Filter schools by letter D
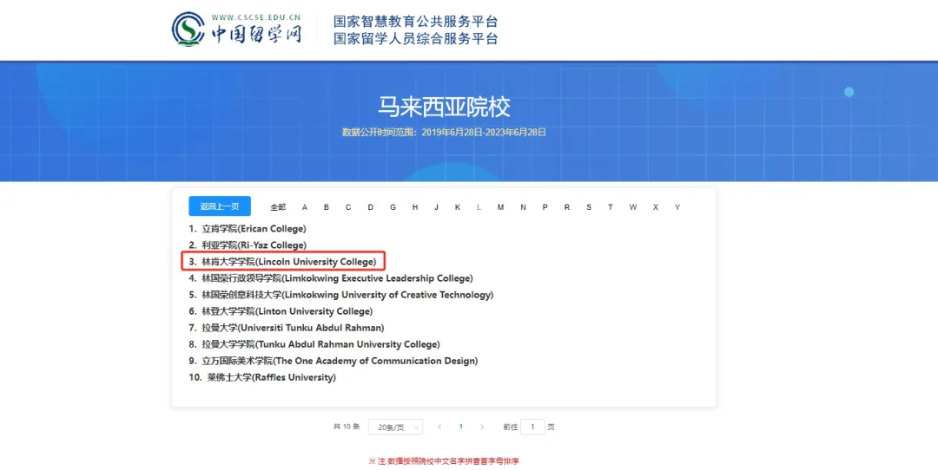The image size is (938, 470). (x=370, y=207)
